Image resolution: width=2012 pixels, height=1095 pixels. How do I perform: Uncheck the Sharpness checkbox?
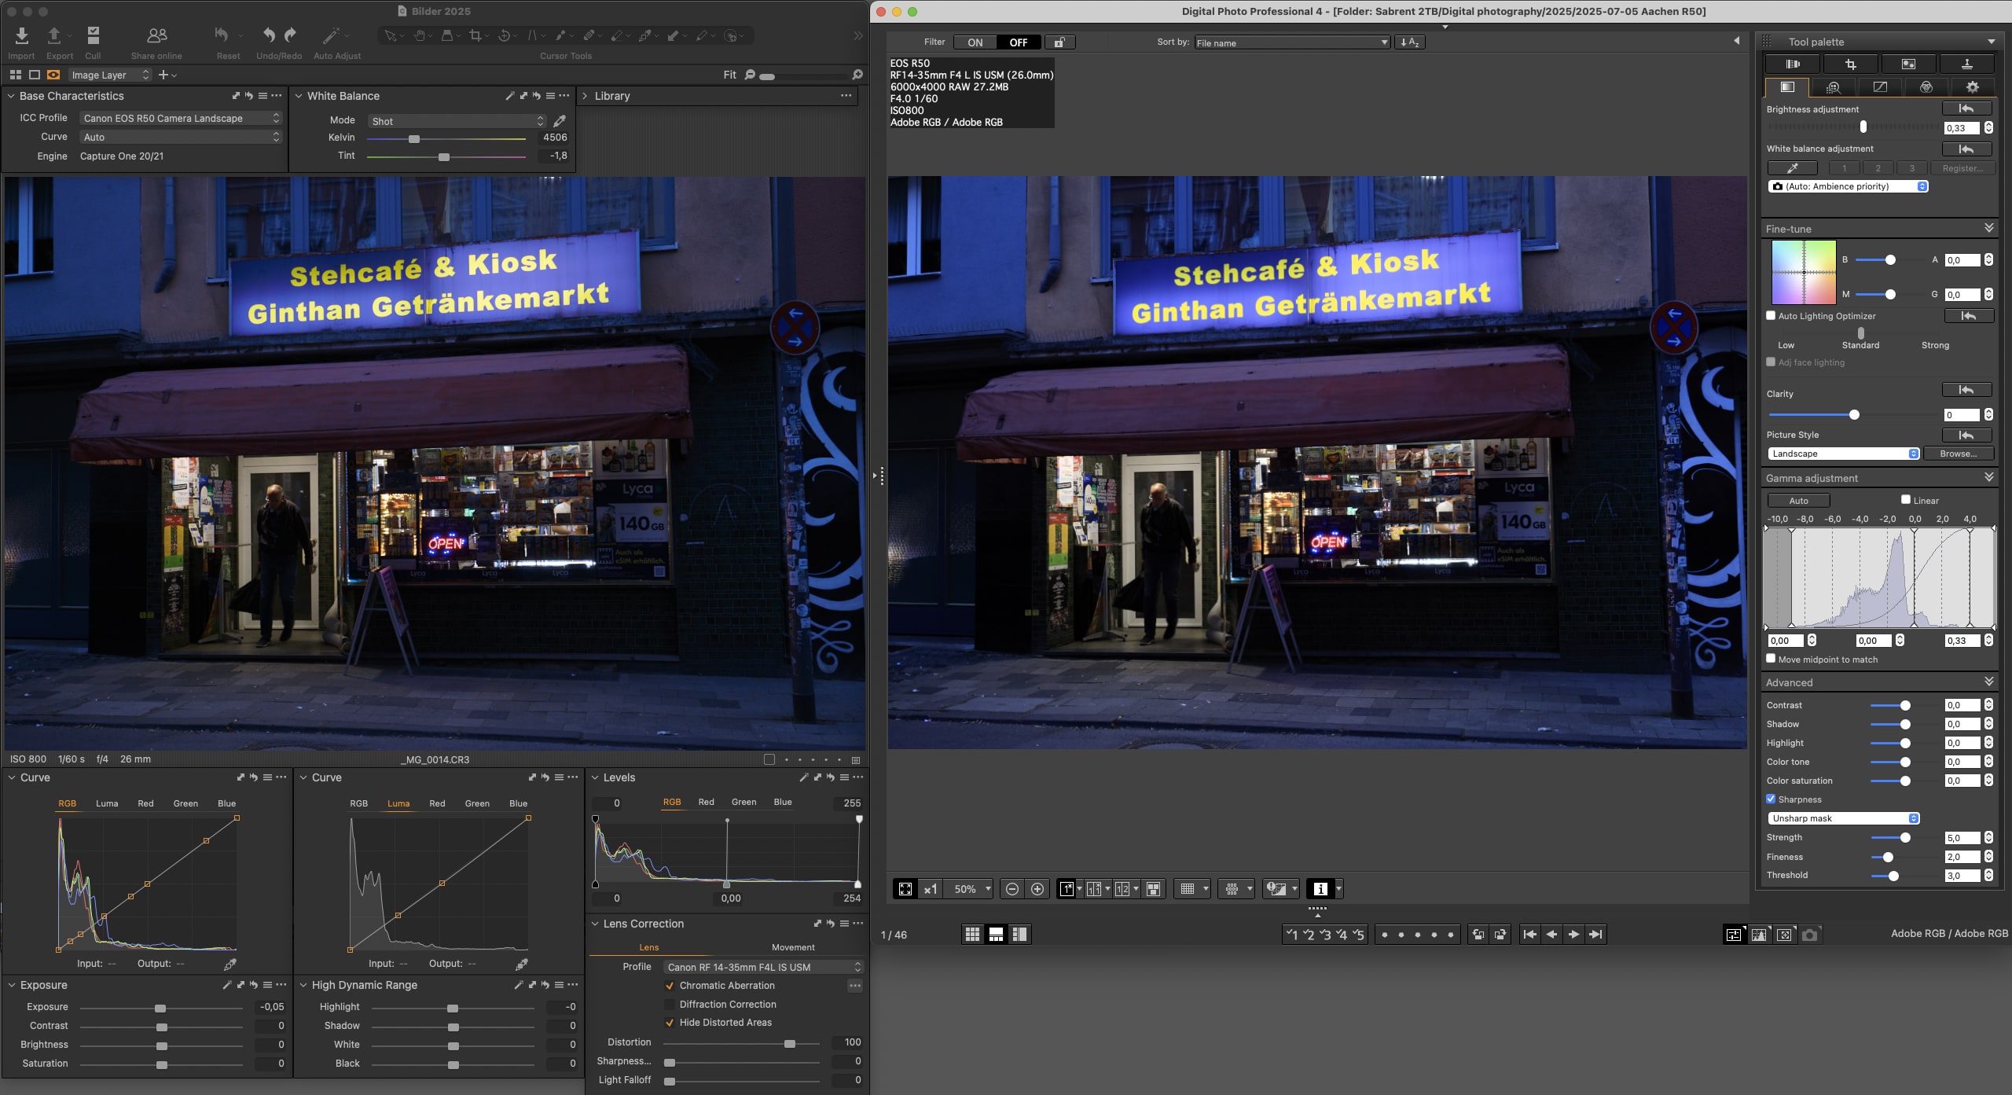click(x=1772, y=799)
